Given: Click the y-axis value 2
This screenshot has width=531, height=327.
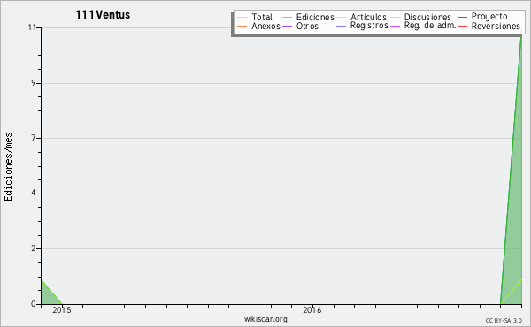Looking at the screenshot, I should 34,248.
